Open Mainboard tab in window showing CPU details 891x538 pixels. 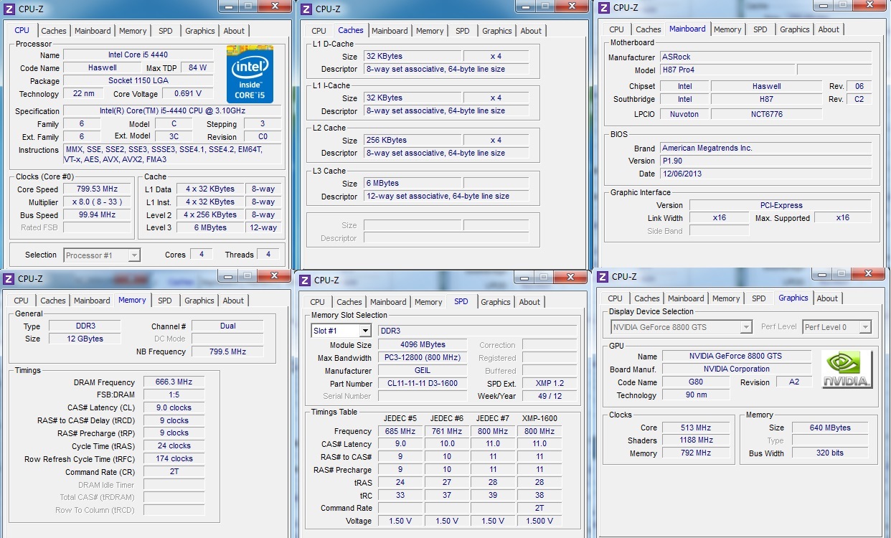pos(93,31)
